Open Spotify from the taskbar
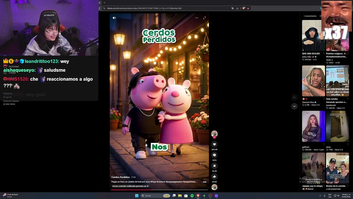 192,196
